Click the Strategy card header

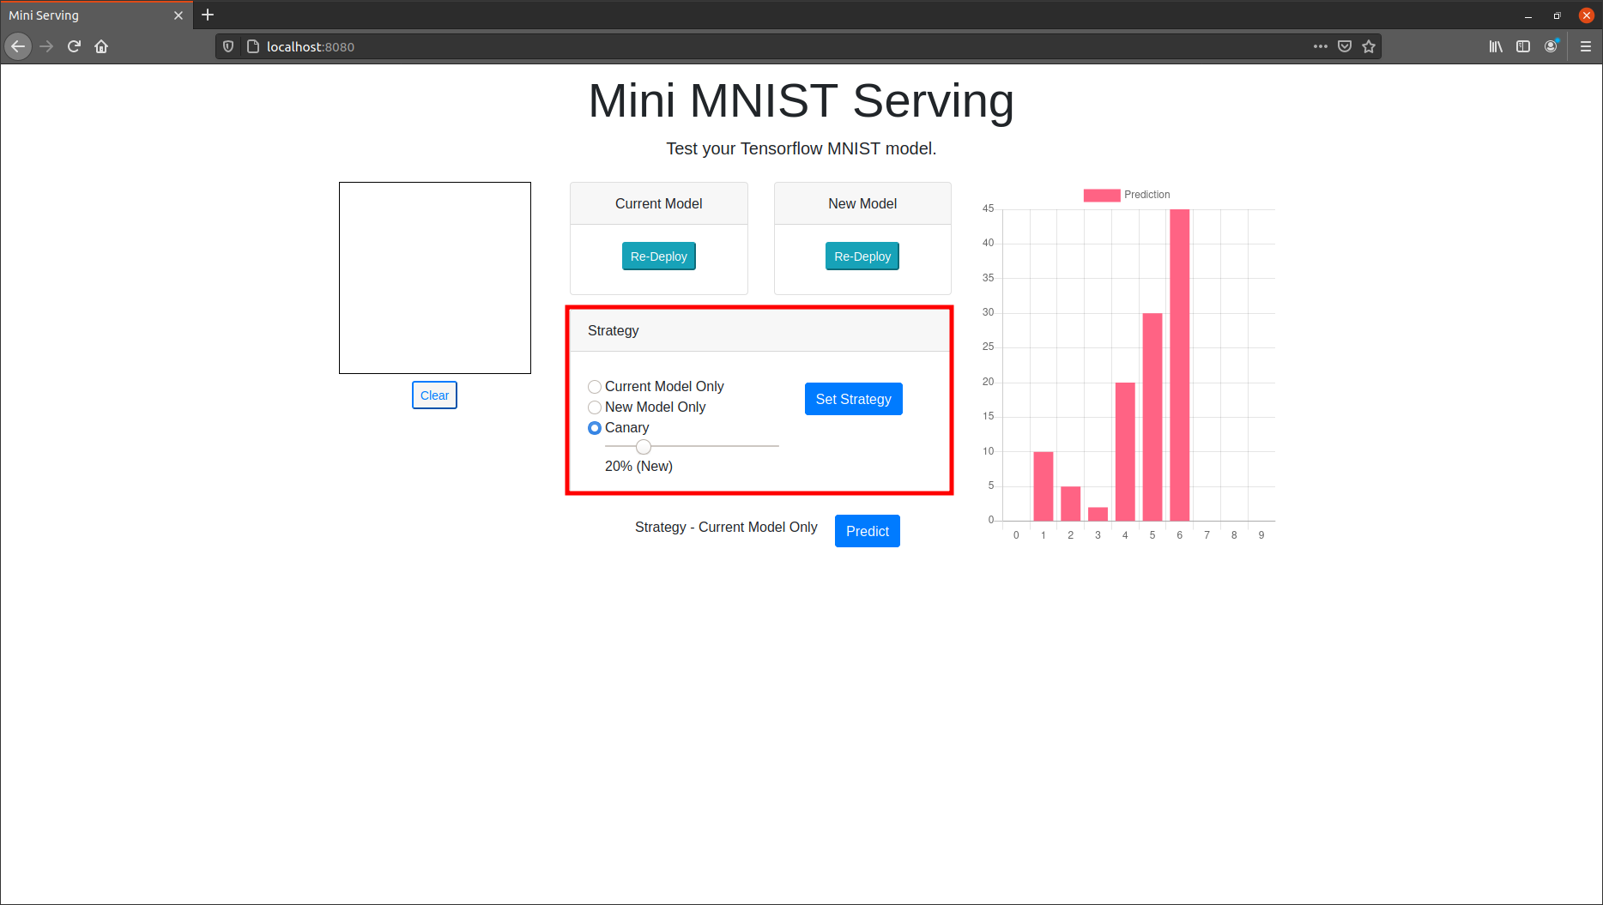pyautogui.click(x=759, y=330)
